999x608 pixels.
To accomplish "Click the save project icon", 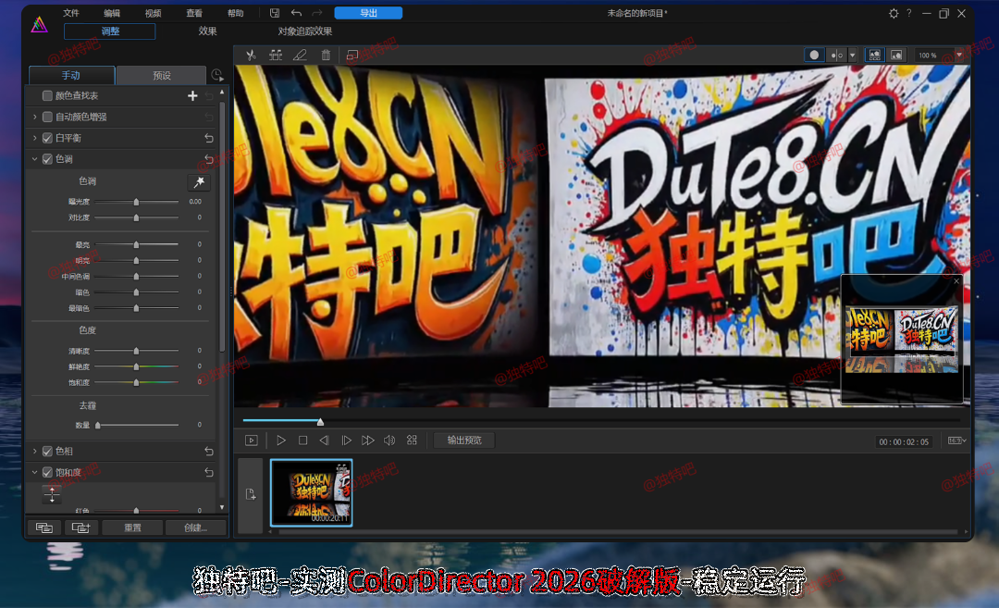I will coord(275,13).
